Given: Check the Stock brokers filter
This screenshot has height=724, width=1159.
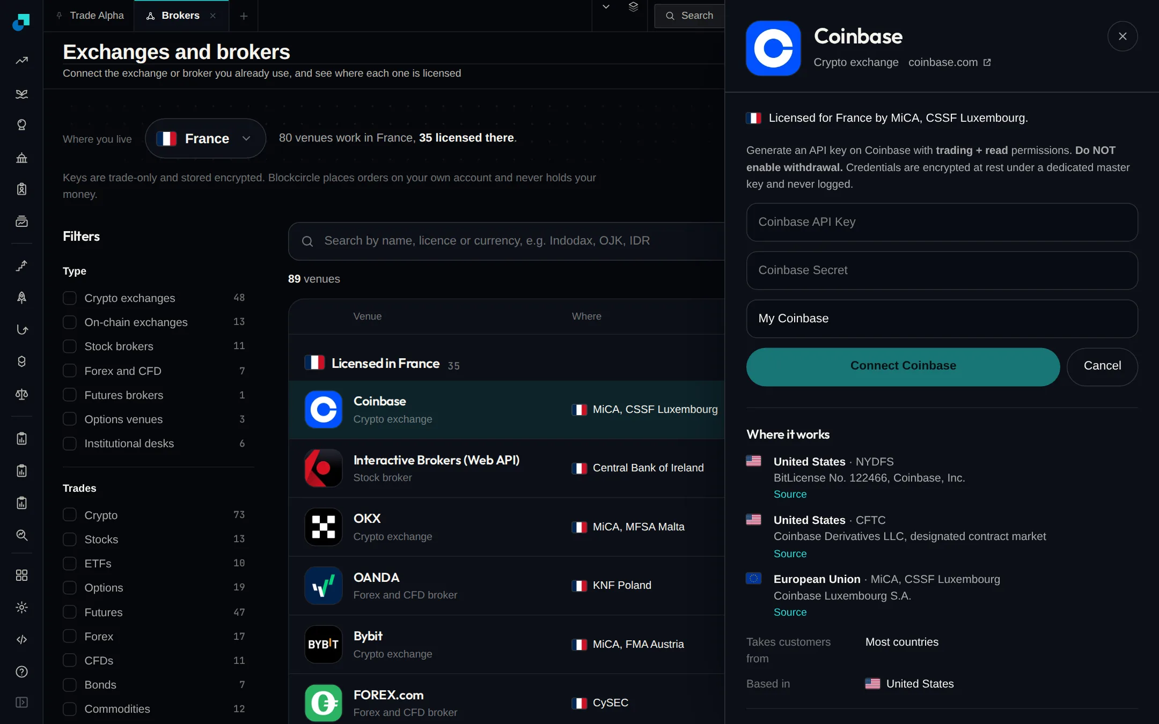Looking at the screenshot, I should [x=70, y=346].
